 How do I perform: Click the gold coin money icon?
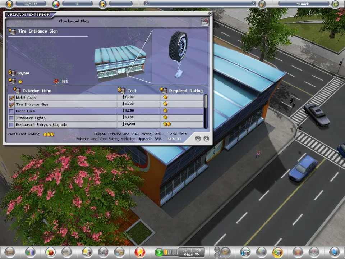9,4
